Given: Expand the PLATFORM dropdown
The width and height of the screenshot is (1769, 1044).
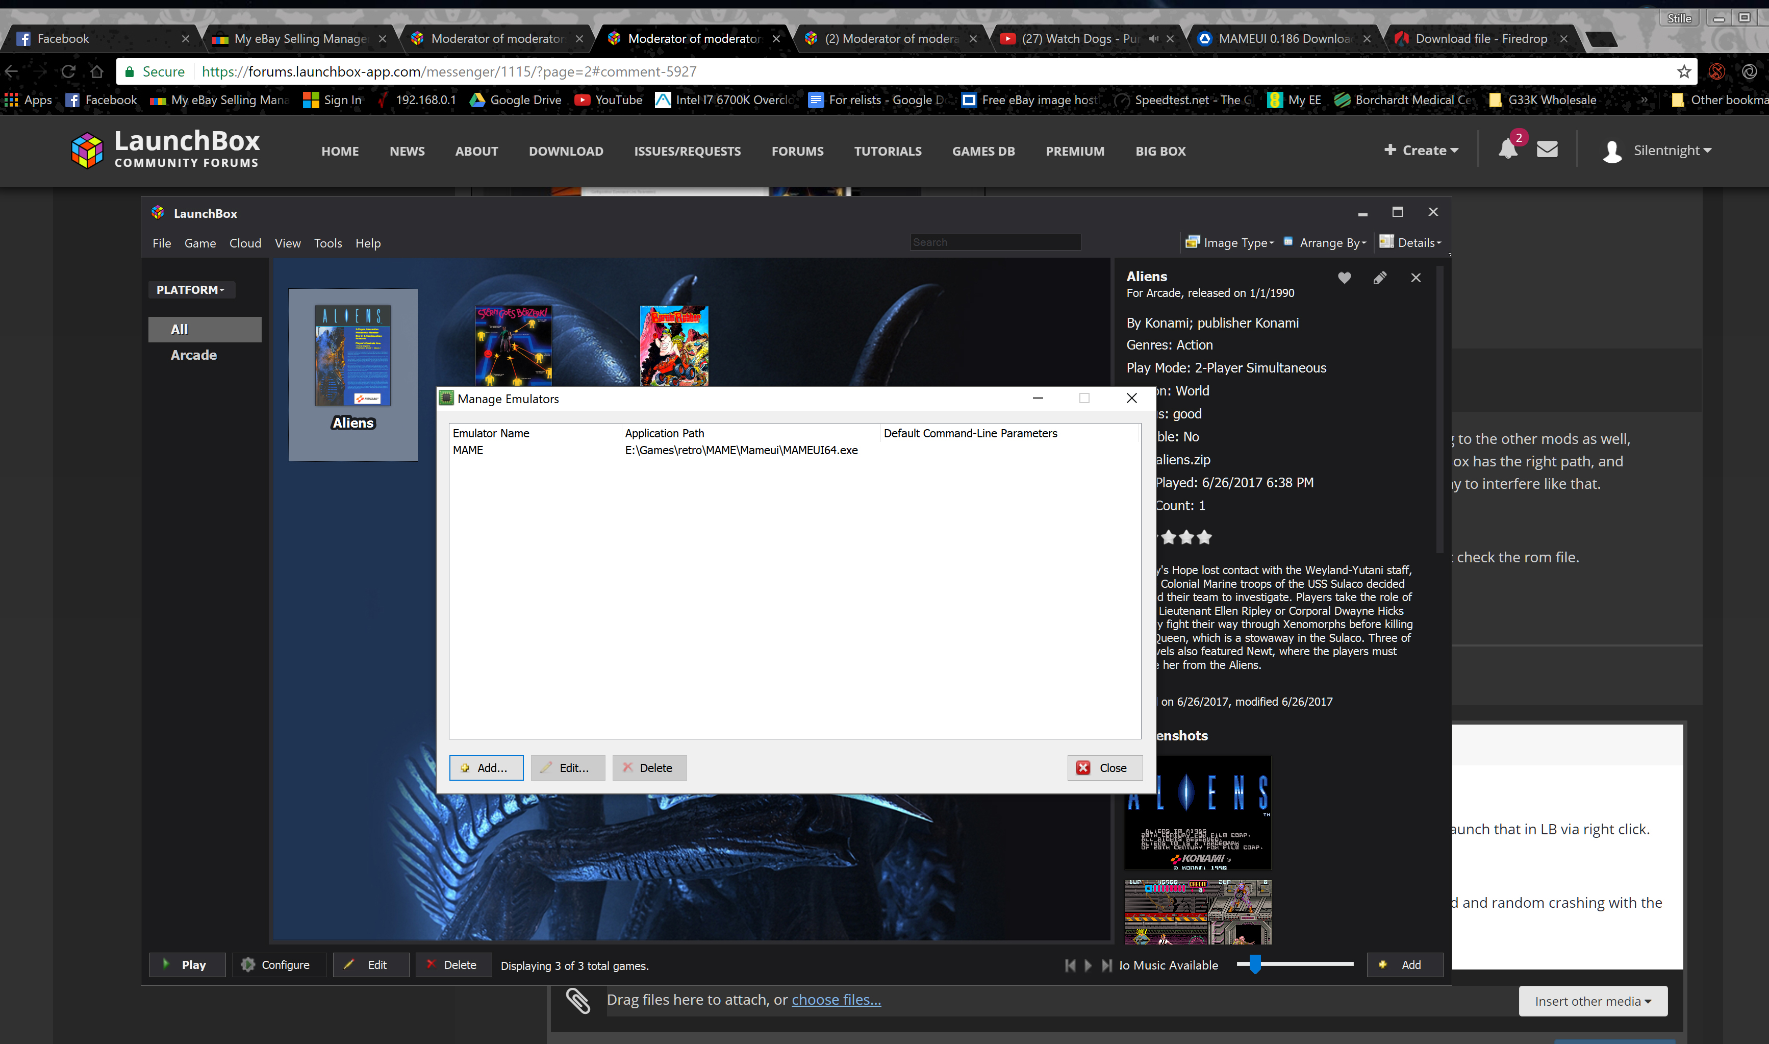Looking at the screenshot, I should coord(191,290).
